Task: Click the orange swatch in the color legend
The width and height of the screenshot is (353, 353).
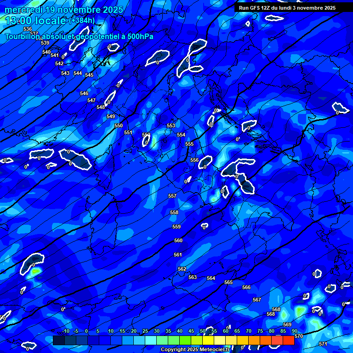Action: coord(254,341)
